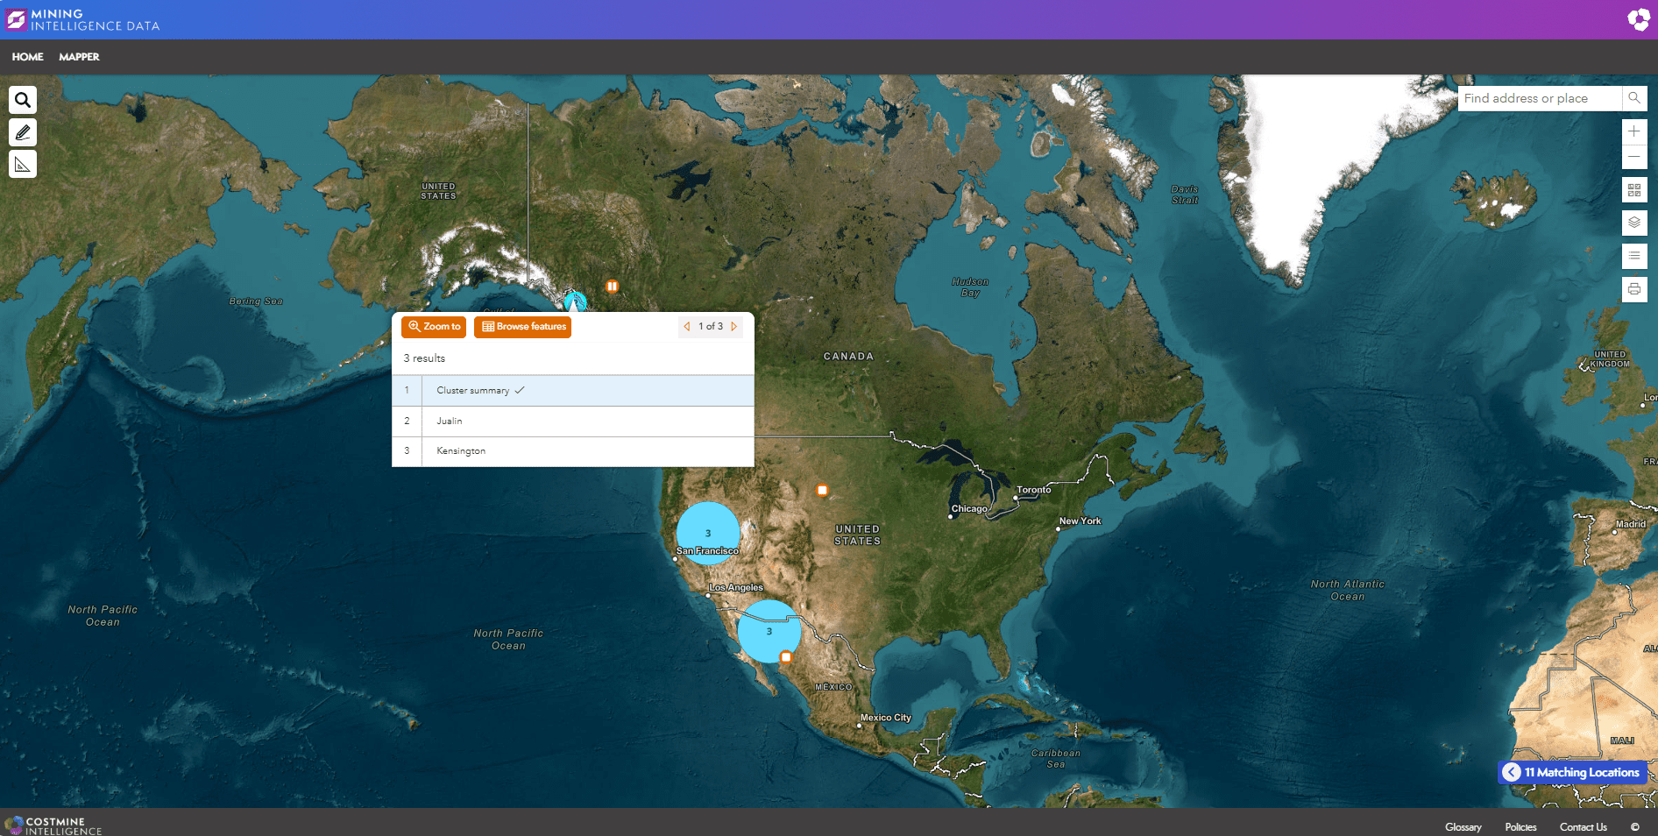Go to next popup feature arrow
The image size is (1658, 836).
point(734,327)
